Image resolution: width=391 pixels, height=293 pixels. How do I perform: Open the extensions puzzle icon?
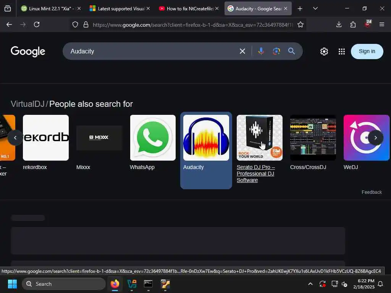click(x=353, y=24)
